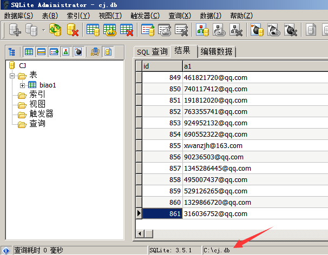Toggle the triggers bomb filter in tree panel

78,52
